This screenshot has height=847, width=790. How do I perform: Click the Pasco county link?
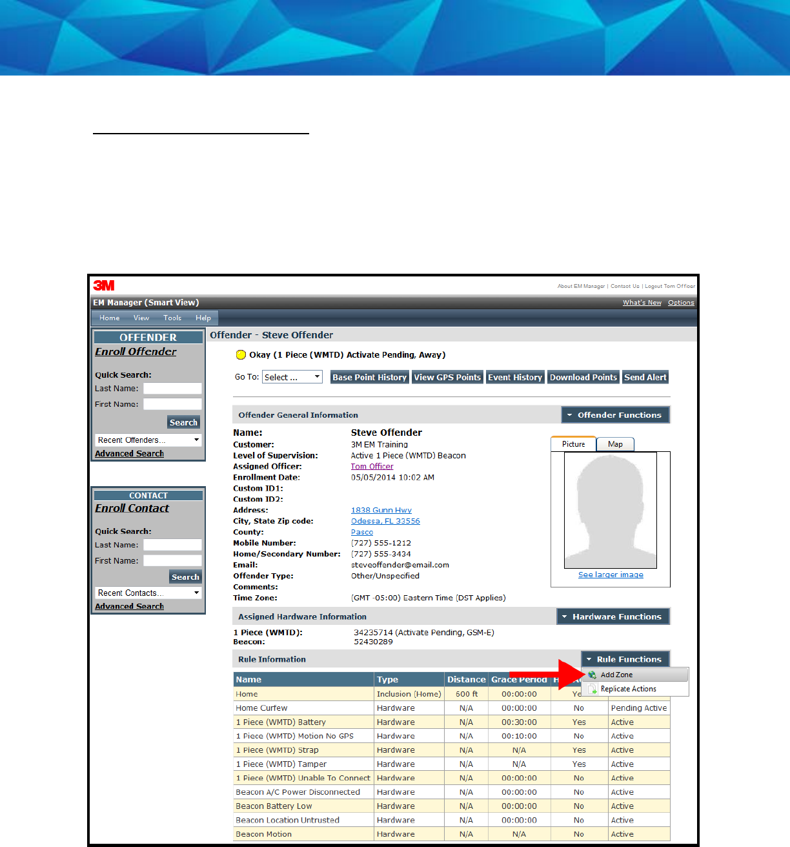point(362,532)
